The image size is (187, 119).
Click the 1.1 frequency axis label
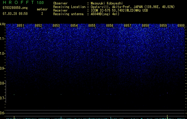(3, 39)
